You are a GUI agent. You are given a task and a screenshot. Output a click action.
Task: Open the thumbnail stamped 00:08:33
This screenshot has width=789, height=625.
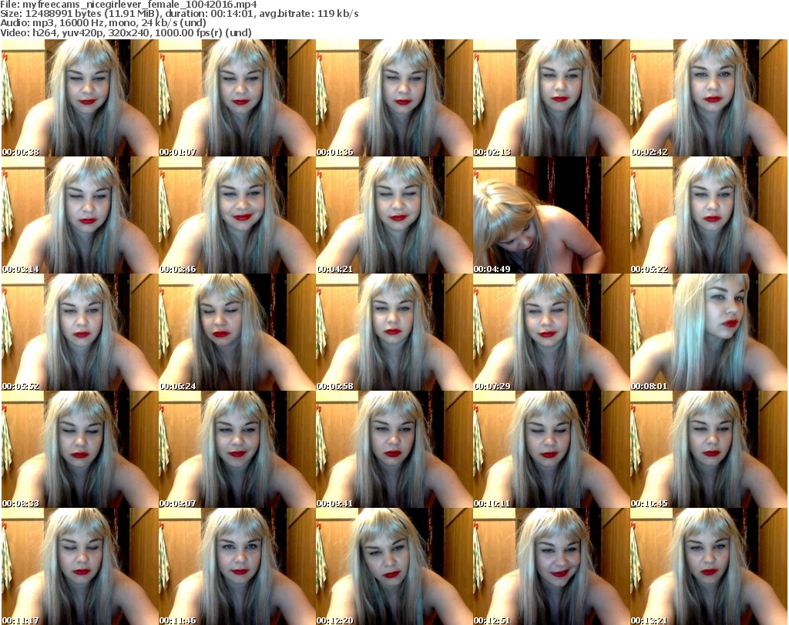pyautogui.click(x=79, y=449)
